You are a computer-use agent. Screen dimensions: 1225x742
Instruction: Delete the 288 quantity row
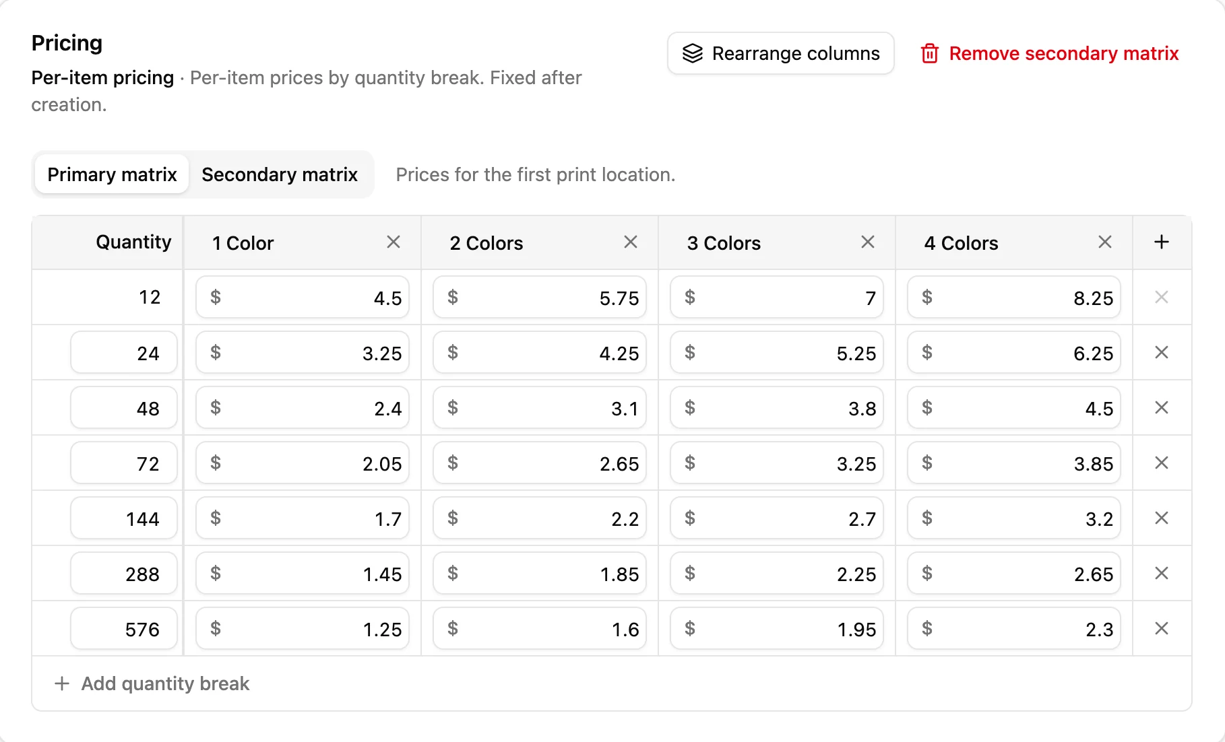tap(1162, 574)
